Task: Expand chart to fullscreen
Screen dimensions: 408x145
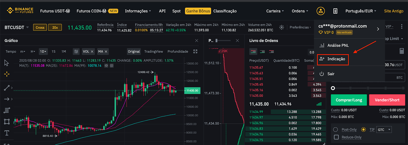Action: 195,51
